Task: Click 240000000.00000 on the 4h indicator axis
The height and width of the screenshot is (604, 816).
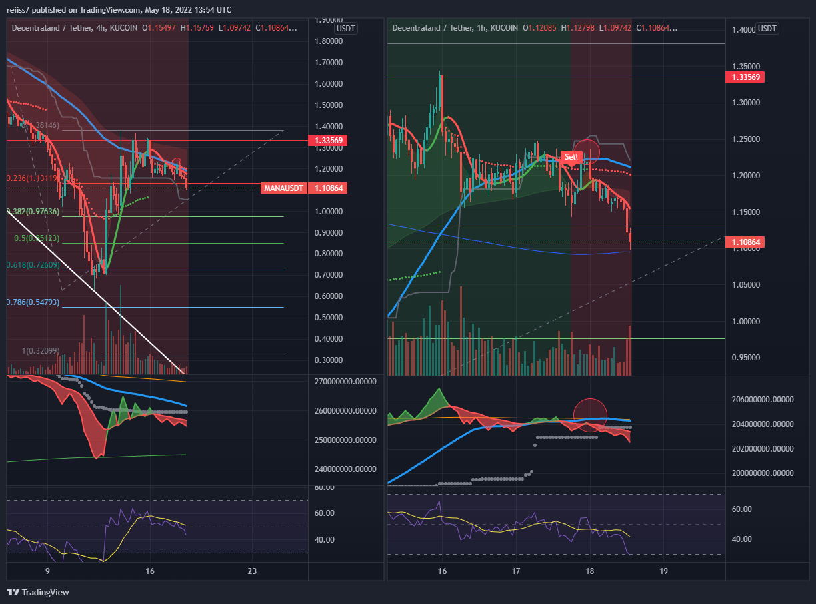Action: point(347,469)
